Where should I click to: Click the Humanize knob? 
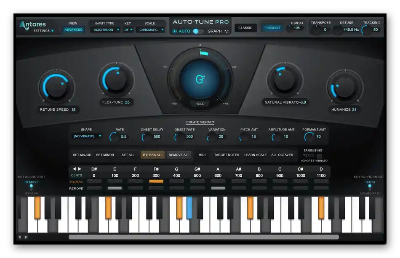tap(344, 87)
